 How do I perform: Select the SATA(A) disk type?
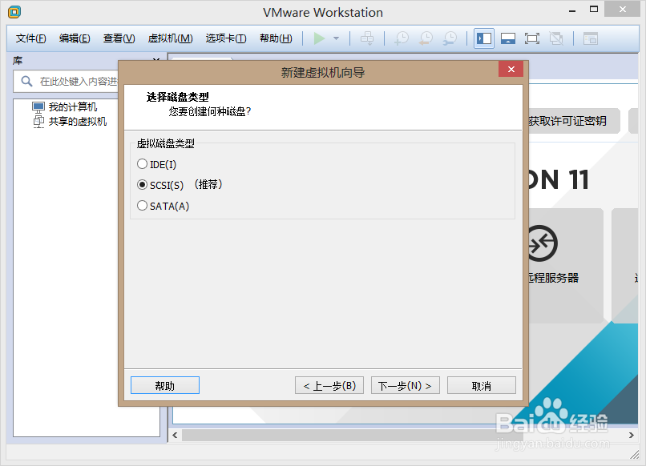[x=164, y=206]
